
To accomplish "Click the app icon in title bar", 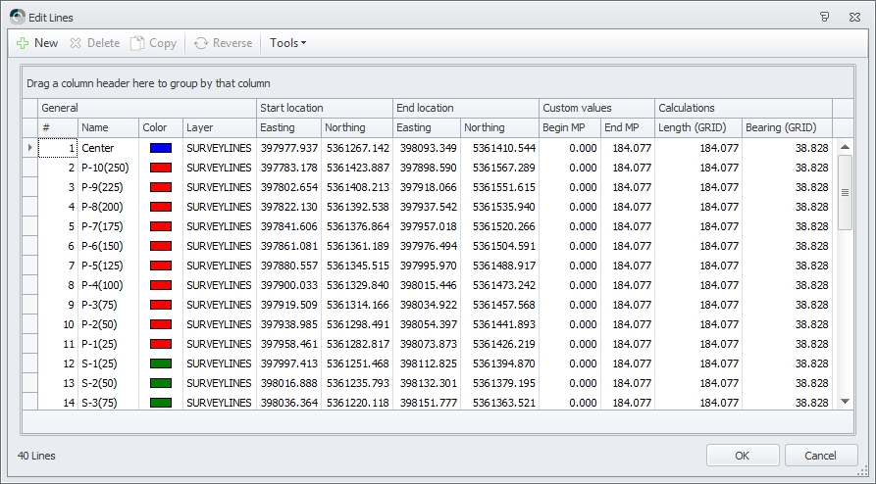I will point(17,17).
